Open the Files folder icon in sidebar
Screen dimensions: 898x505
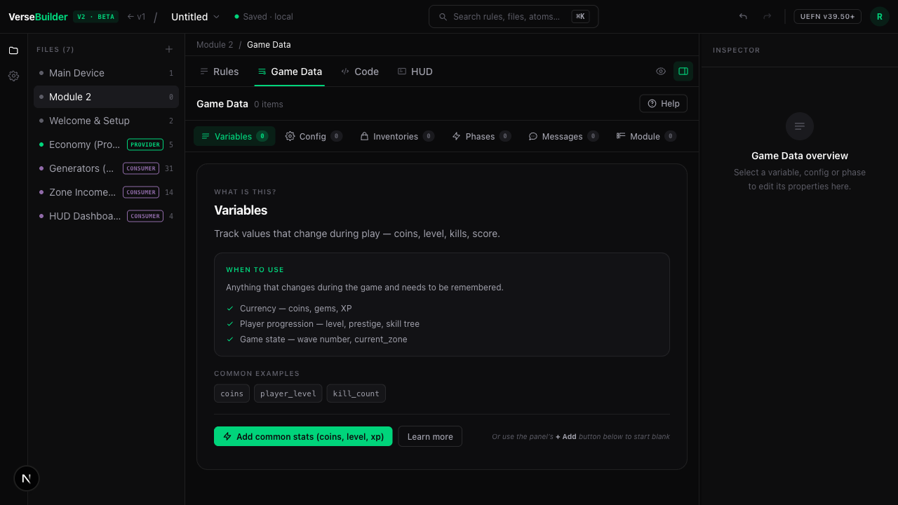[13, 50]
